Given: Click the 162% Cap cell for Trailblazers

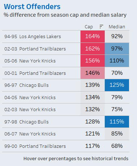Looking at the screenshot, I should (x=92, y=49).
